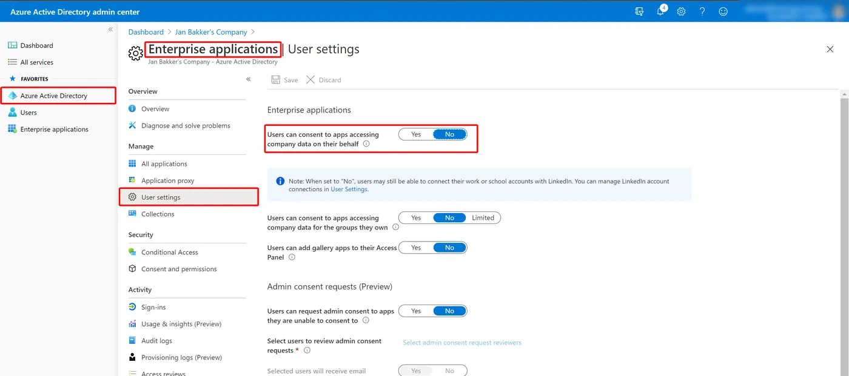
Task: Collapse the Enterprise applications menu pane chevron
Action: tap(248, 79)
